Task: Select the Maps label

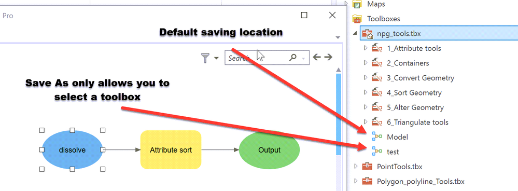Action: pos(376,5)
